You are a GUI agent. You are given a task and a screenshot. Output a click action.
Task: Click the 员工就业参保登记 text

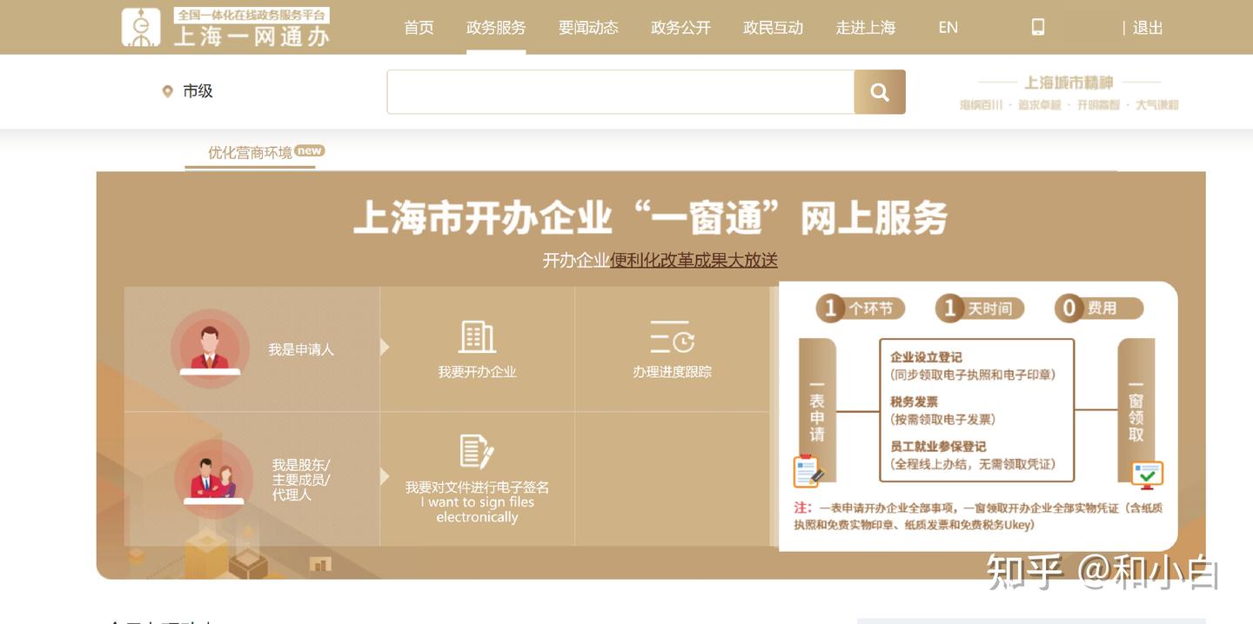click(x=938, y=447)
